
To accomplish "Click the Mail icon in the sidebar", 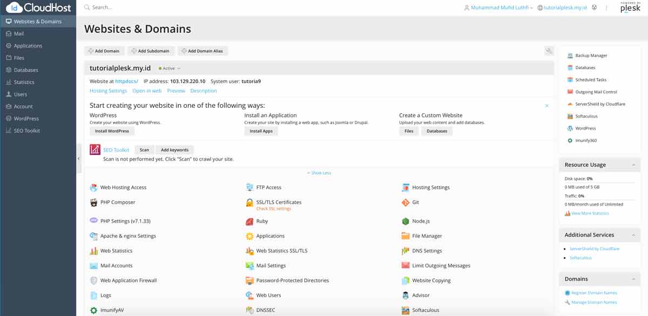I will (x=18, y=33).
